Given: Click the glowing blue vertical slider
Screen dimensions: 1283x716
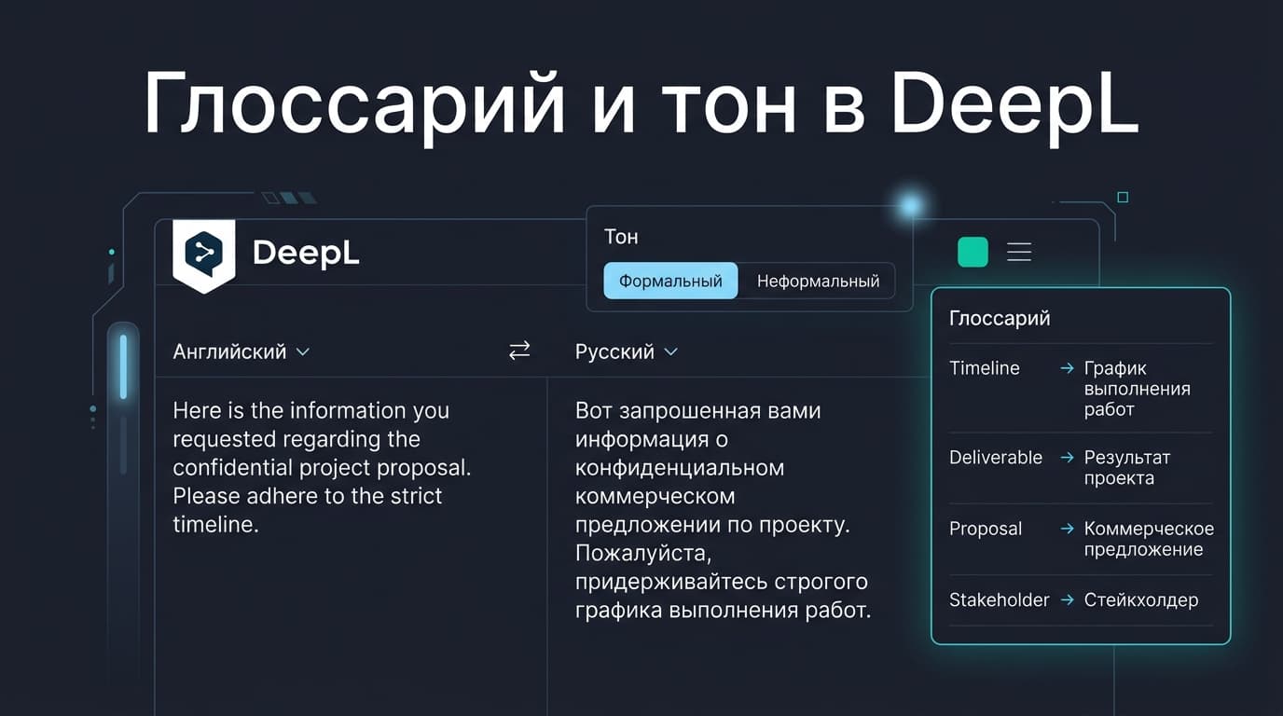Looking at the screenshot, I should 123,367.
